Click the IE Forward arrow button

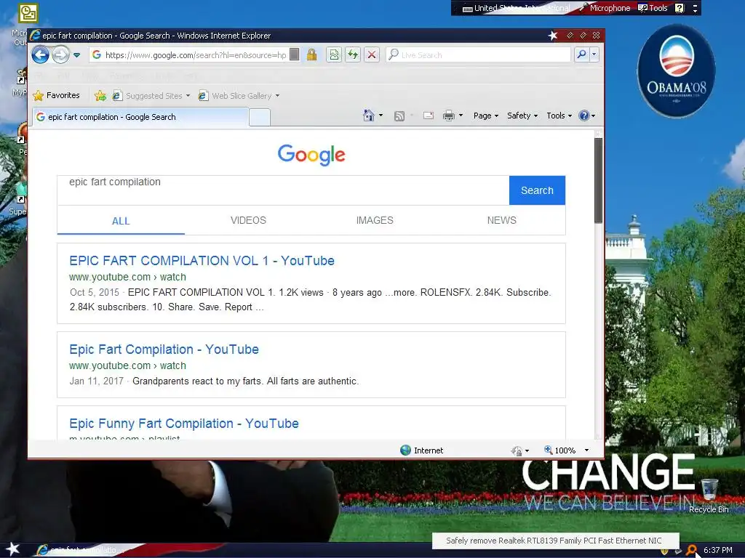60,55
